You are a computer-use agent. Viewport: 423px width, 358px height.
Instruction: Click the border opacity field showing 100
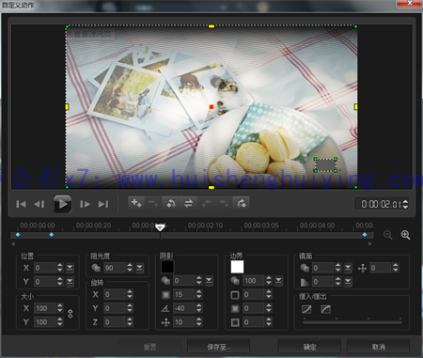coord(254,281)
